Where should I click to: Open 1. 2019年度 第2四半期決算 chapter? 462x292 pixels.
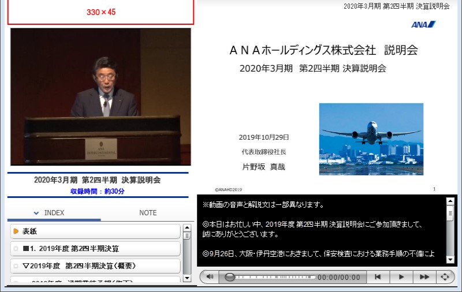(95, 249)
